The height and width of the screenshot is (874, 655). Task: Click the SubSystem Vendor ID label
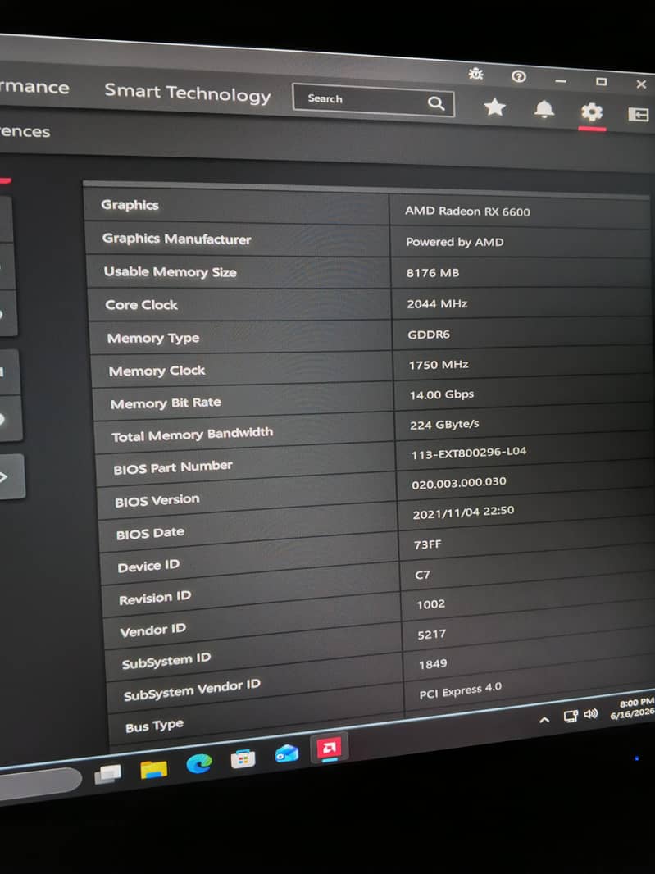click(192, 690)
